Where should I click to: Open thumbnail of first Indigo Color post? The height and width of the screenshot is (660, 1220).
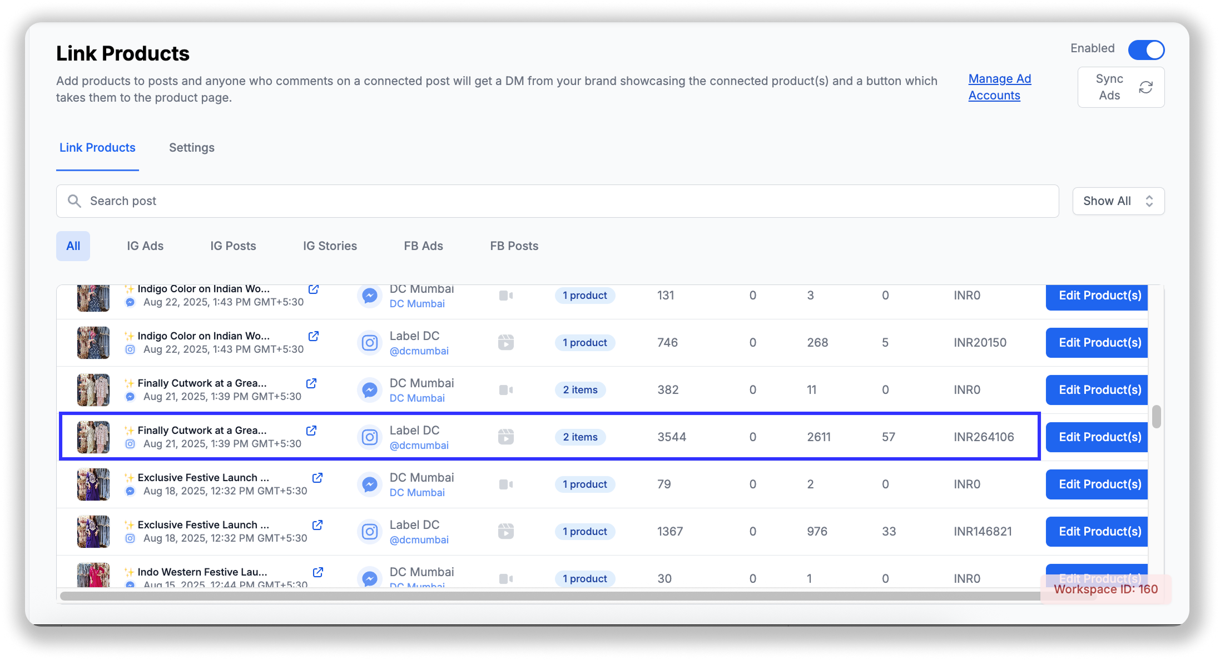pyautogui.click(x=93, y=298)
